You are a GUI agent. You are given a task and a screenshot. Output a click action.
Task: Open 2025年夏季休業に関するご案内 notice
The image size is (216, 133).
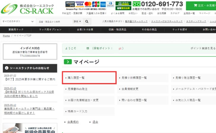[30, 79]
